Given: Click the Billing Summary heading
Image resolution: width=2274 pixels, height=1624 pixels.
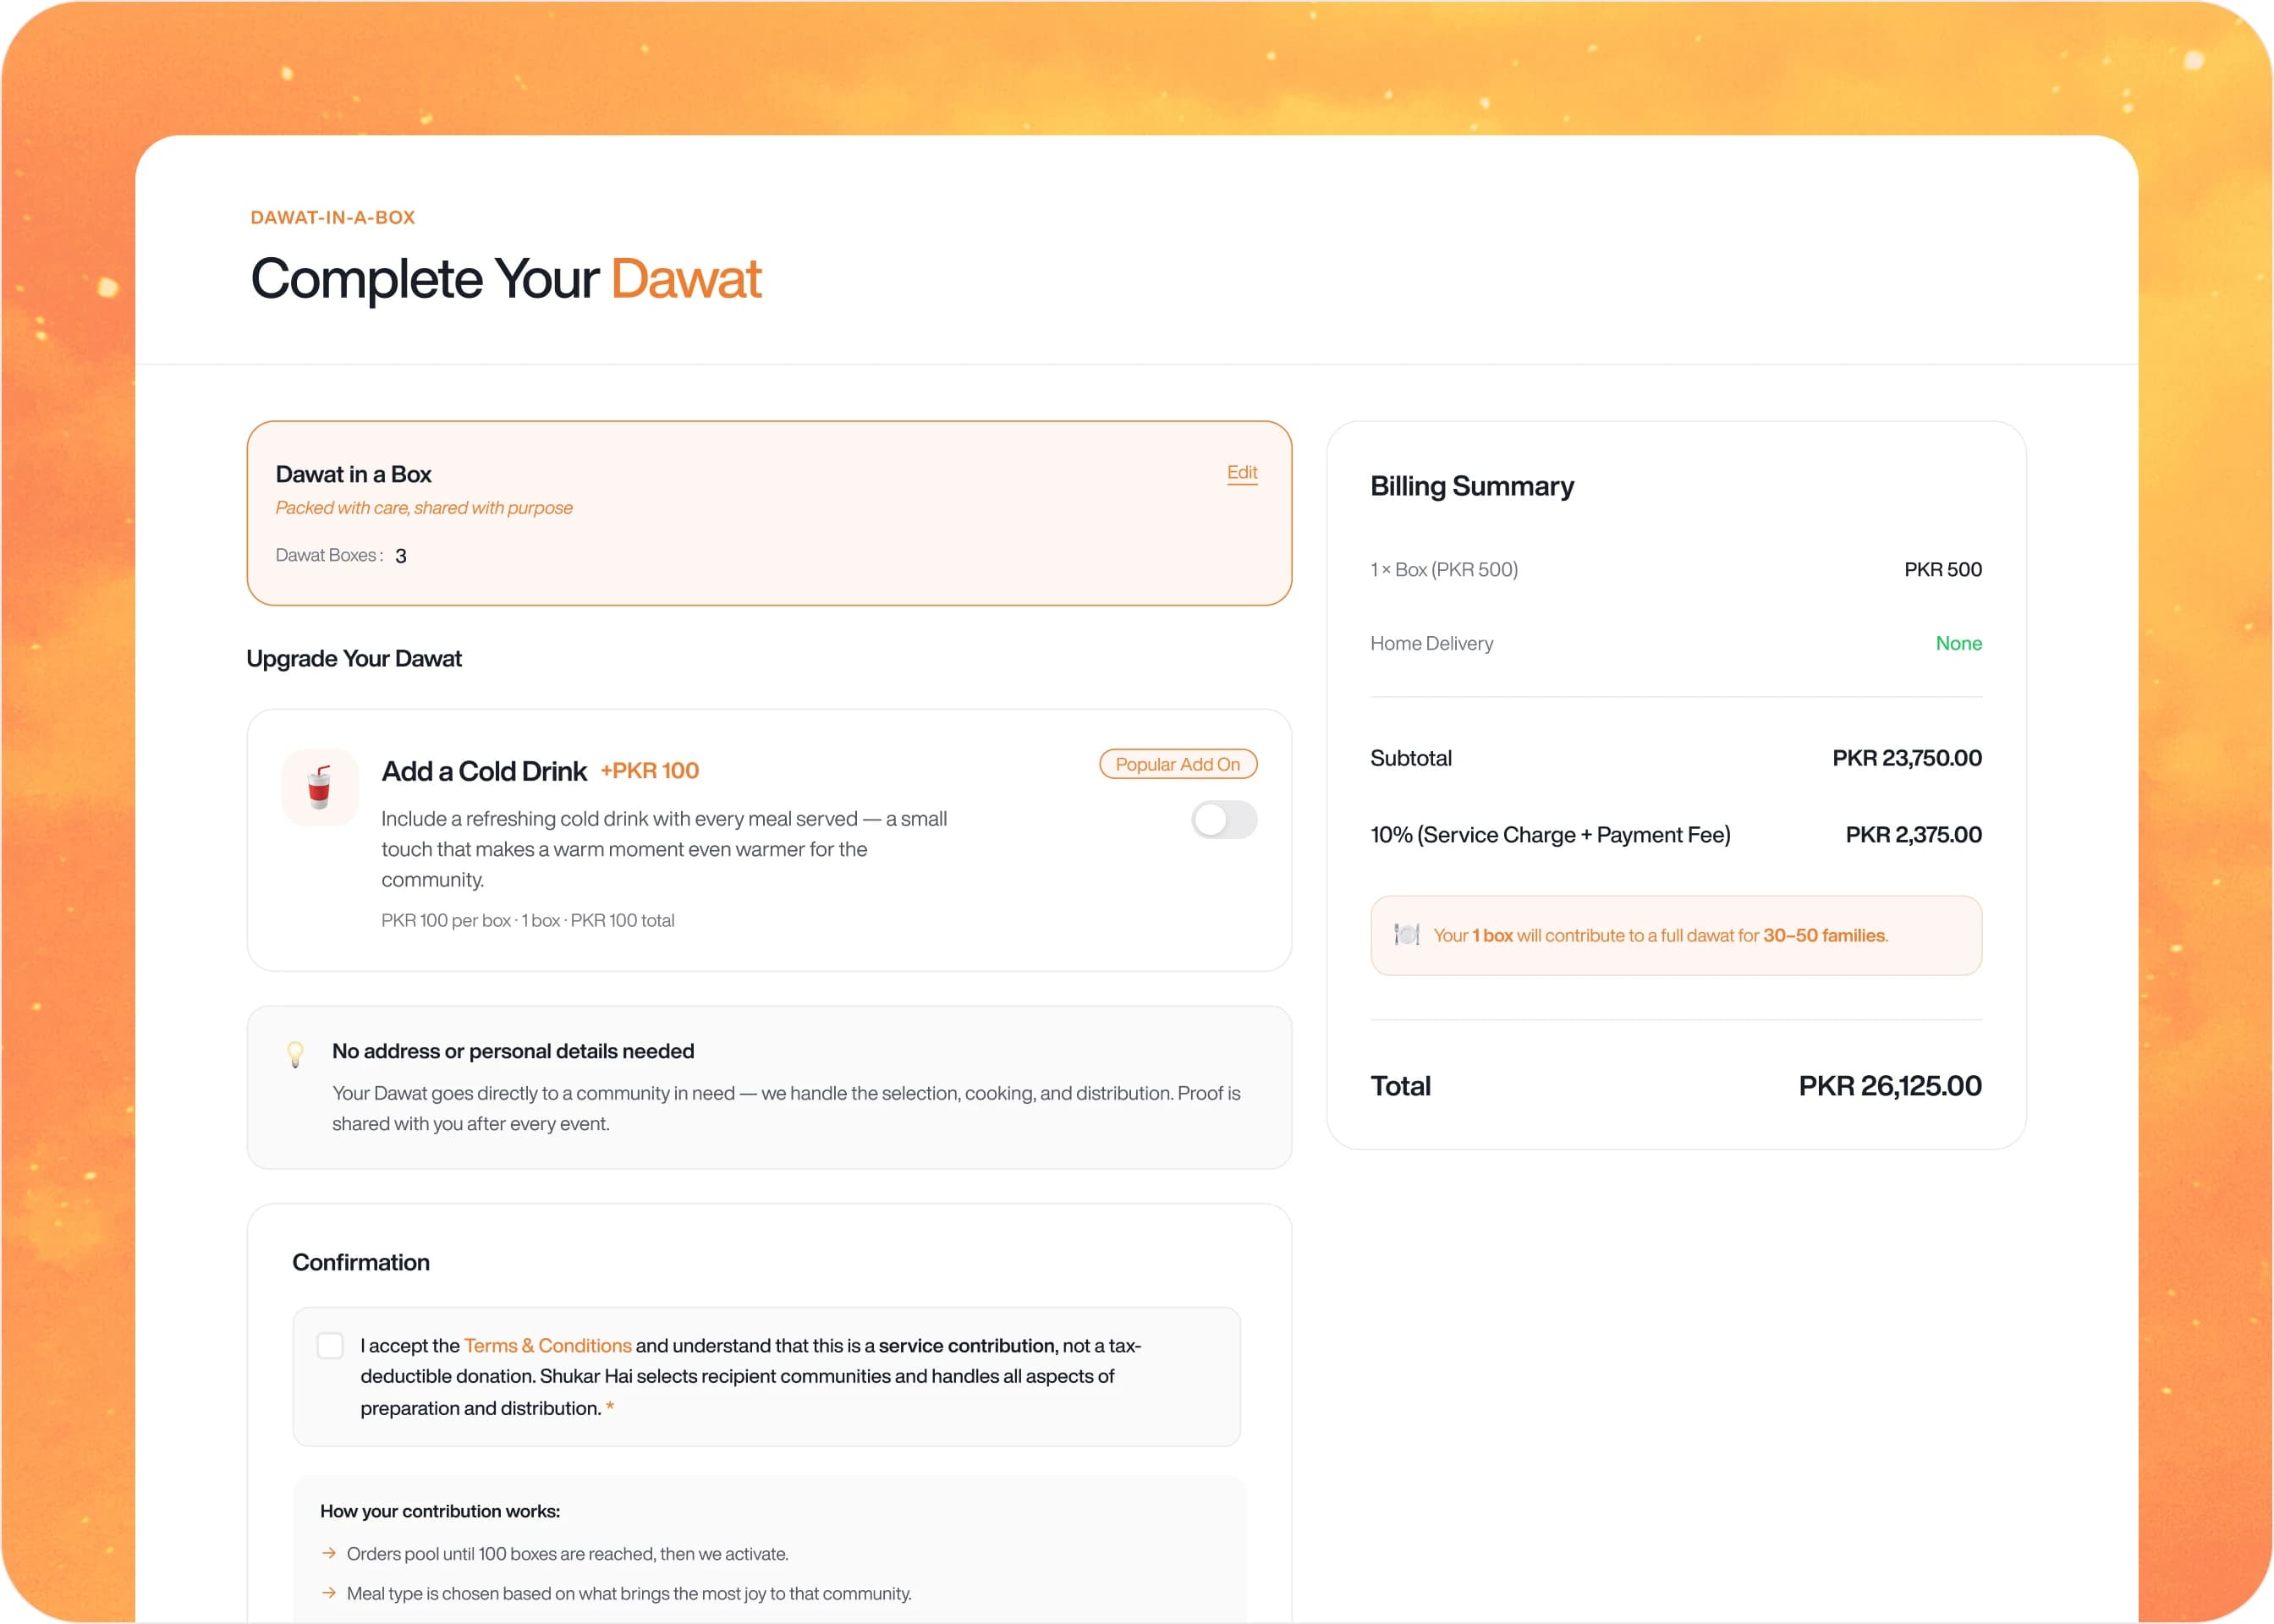Looking at the screenshot, I should pos(1471,486).
